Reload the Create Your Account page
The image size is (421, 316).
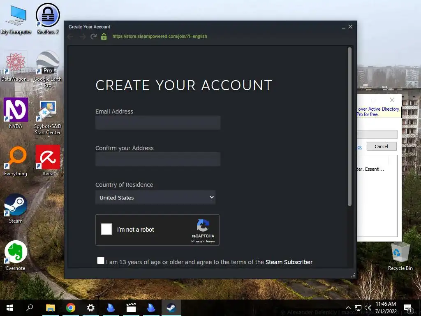(93, 37)
